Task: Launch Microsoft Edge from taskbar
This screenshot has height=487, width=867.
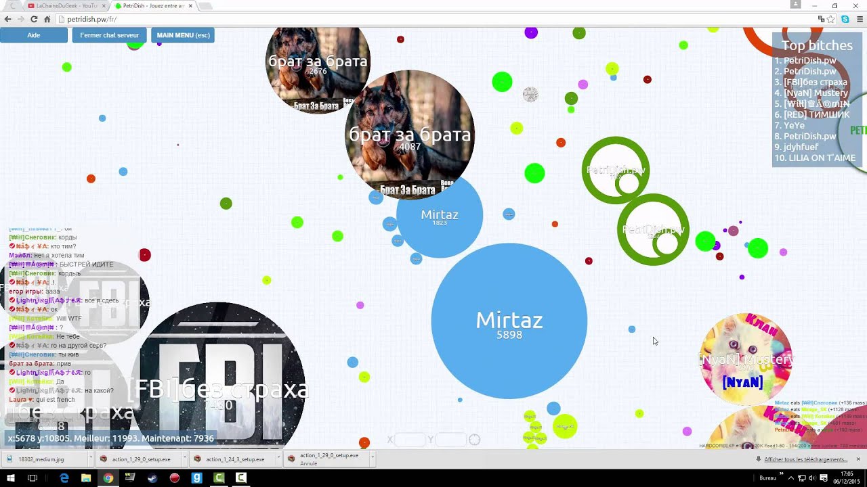Action: [64, 478]
